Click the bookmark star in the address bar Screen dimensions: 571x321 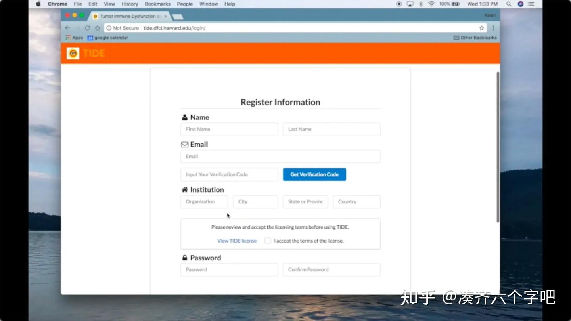tap(481, 28)
